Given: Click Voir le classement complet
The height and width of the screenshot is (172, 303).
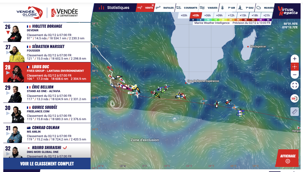Looking at the screenshot, I should click(47, 164).
